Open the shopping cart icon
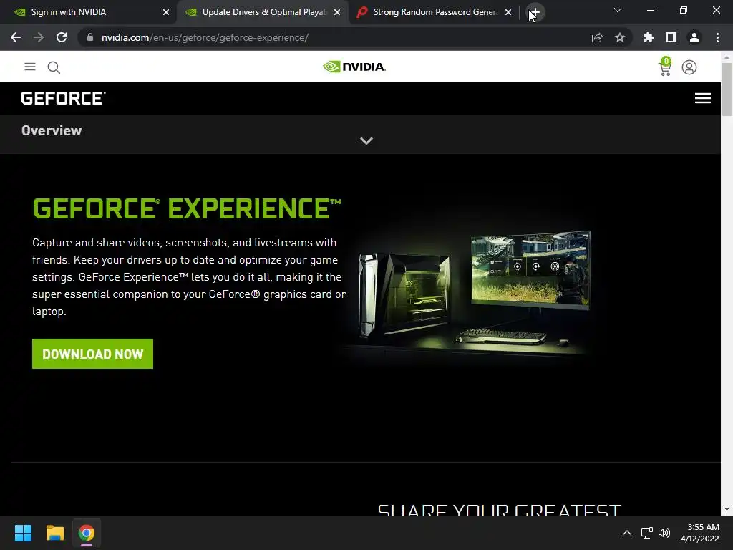Image resolution: width=733 pixels, height=550 pixels. [x=665, y=67]
